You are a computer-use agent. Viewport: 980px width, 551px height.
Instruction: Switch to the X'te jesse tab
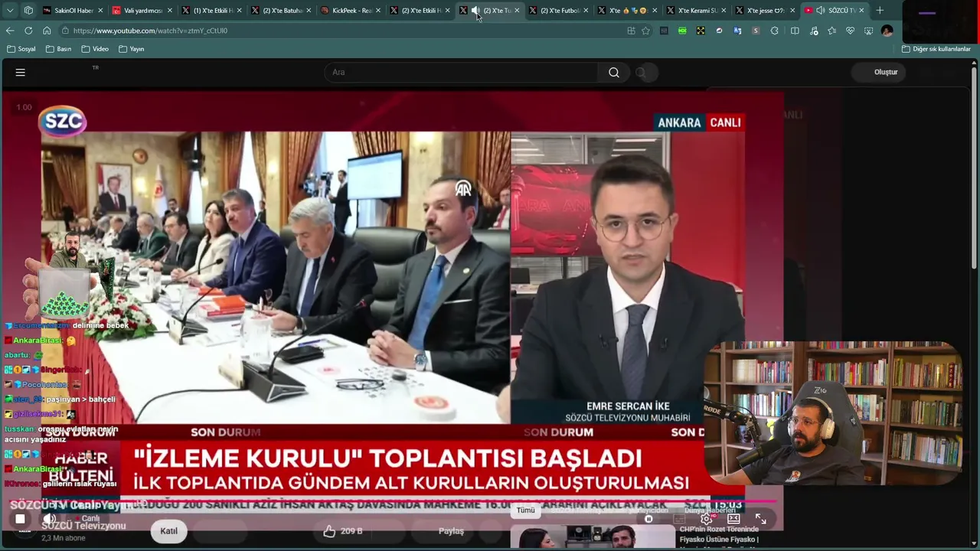(x=764, y=10)
